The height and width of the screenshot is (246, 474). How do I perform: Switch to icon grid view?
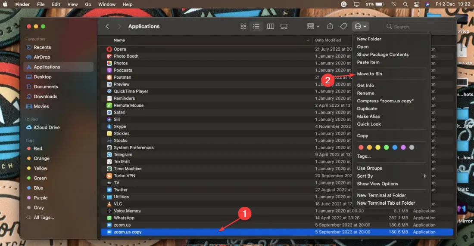pos(243,26)
